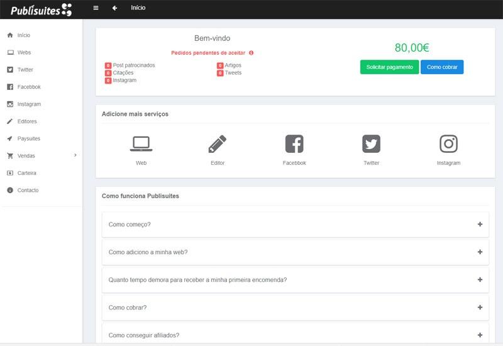Click Bem-vindo heading
The width and height of the screenshot is (503, 346).
point(212,38)
